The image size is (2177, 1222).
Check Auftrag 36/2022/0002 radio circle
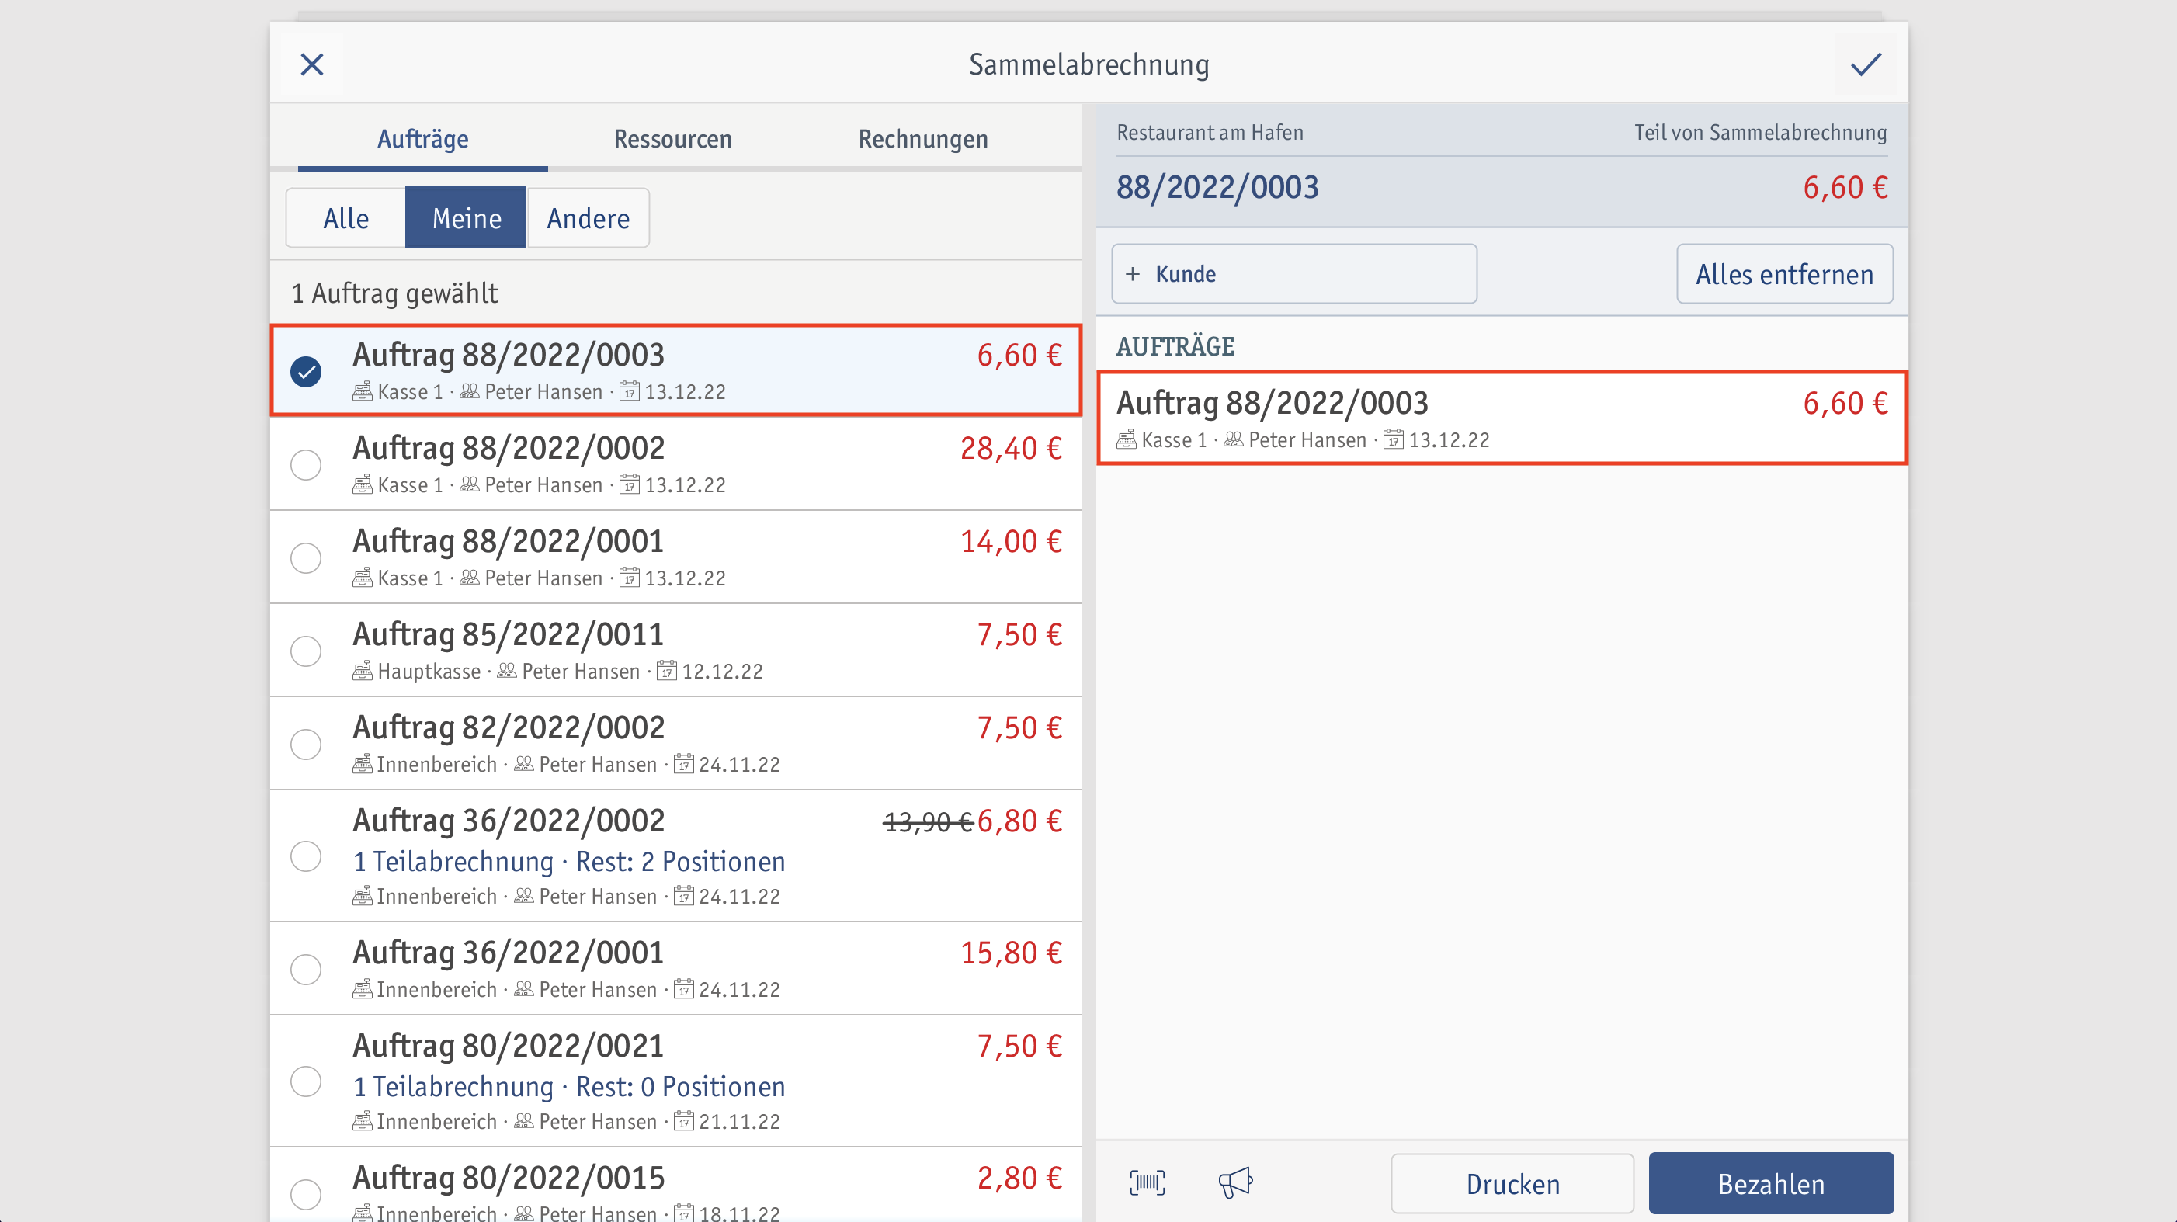[306, 856]
